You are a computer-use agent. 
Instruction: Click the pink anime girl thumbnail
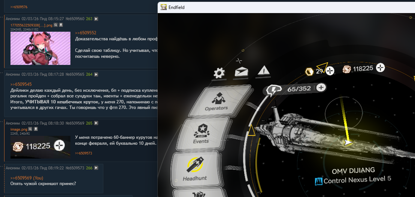click(x=40, y=48)
